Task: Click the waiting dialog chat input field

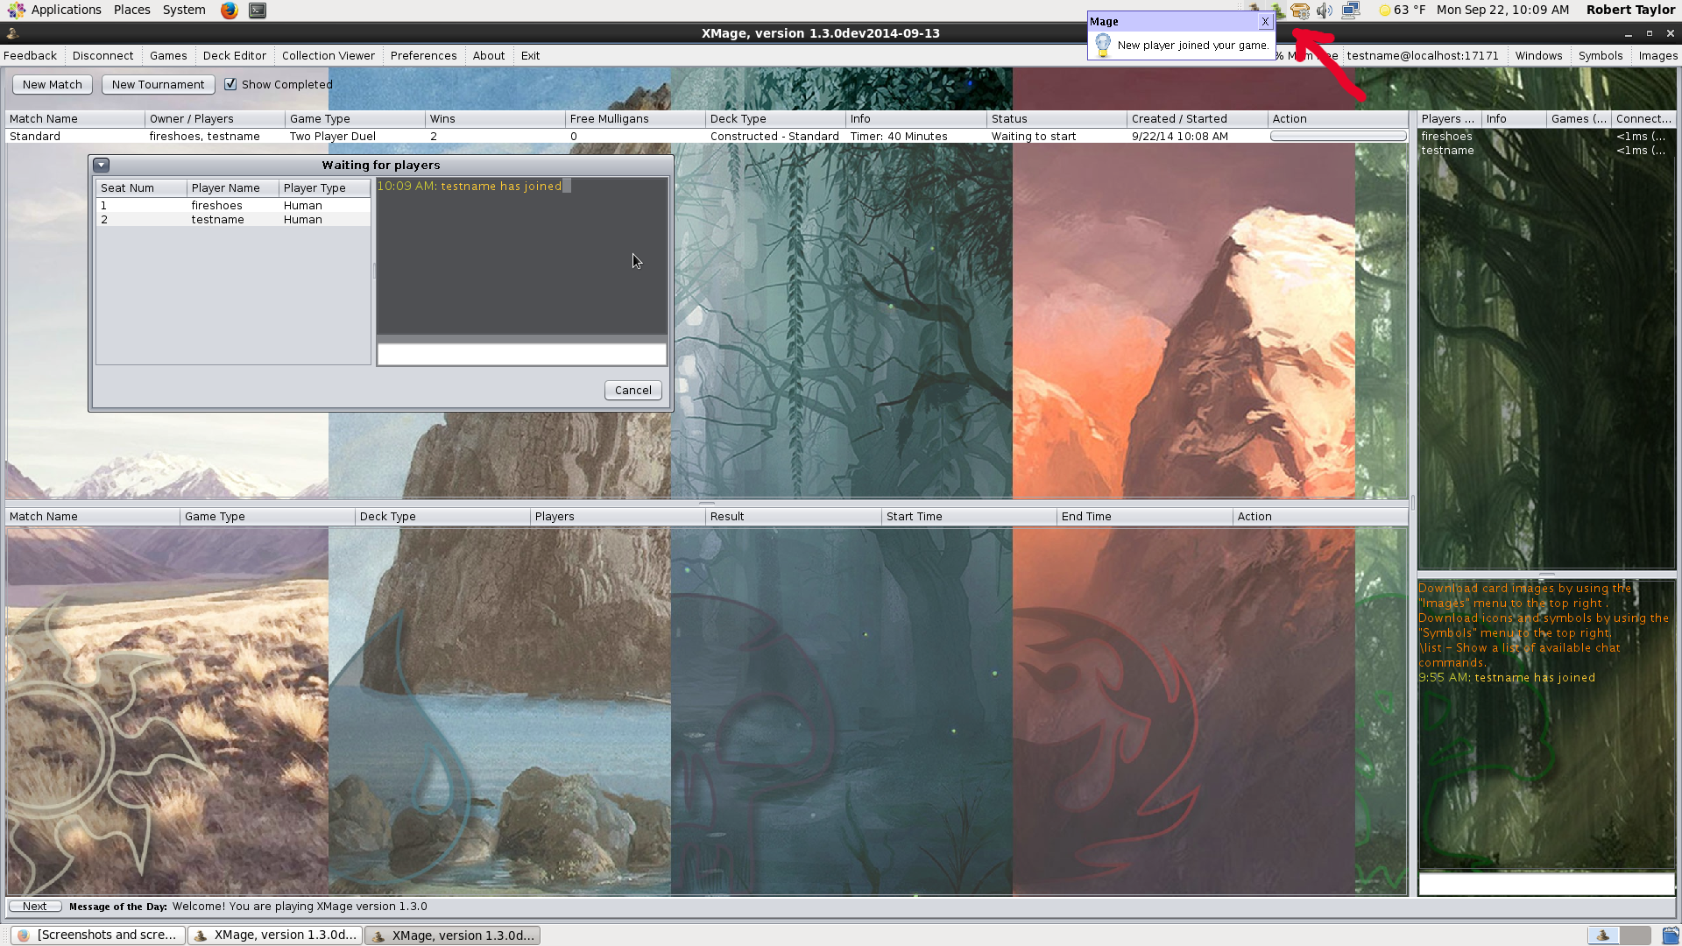Action: tap(521, 354)
